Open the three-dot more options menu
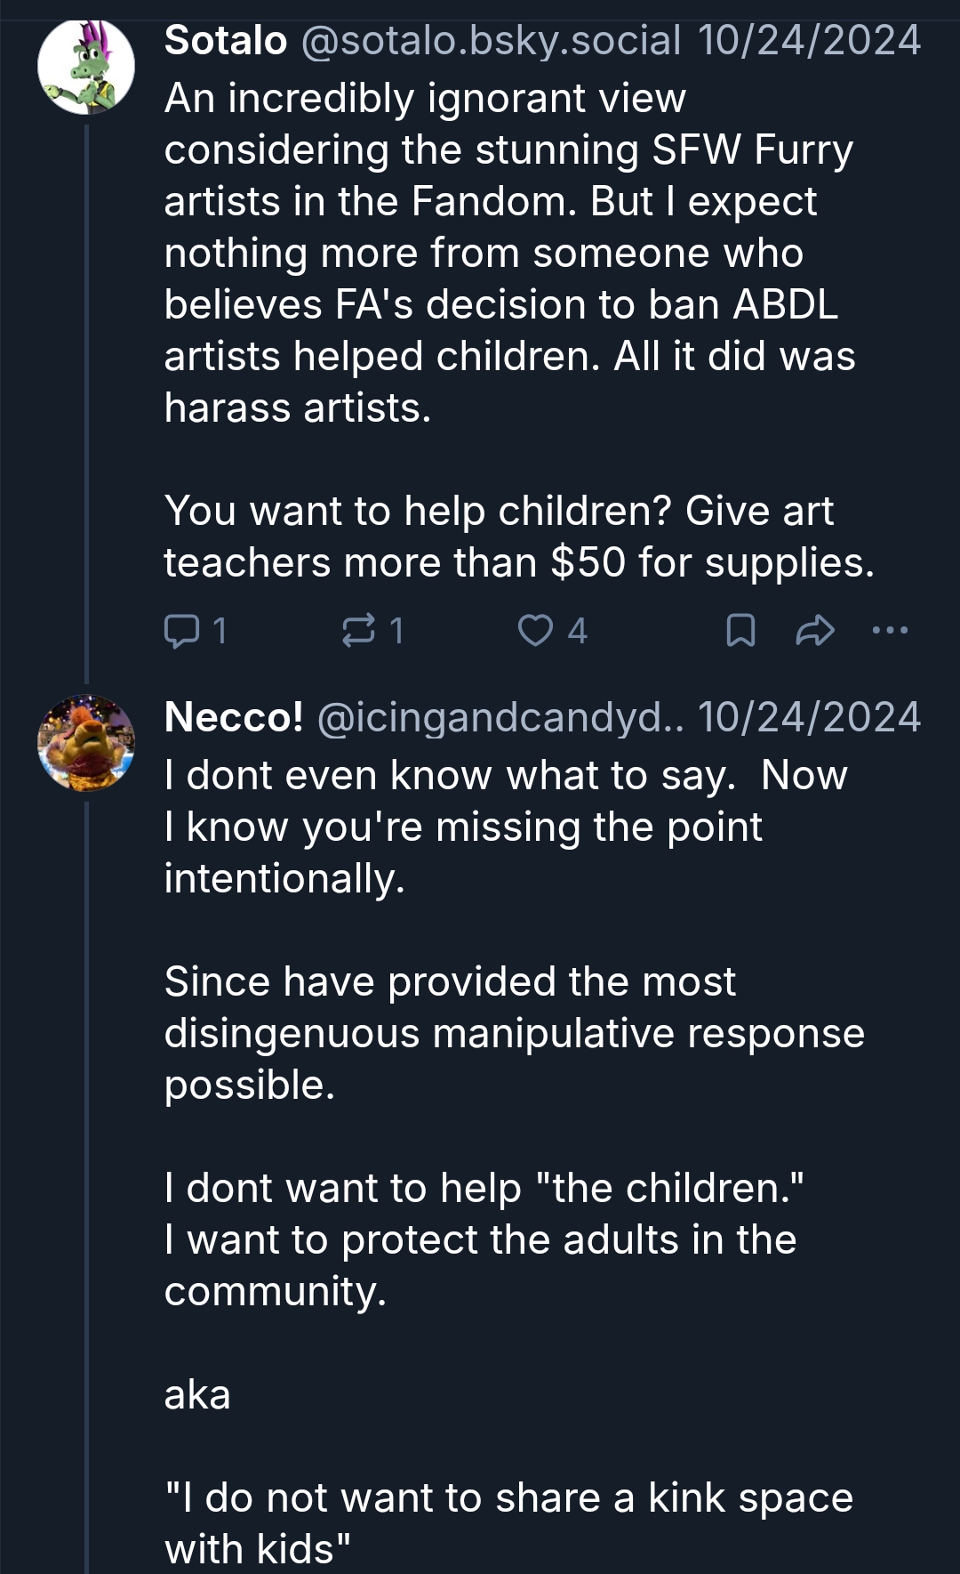This screenshot has width=960, height=1574. pyautogui.click(x=890, y=631)
